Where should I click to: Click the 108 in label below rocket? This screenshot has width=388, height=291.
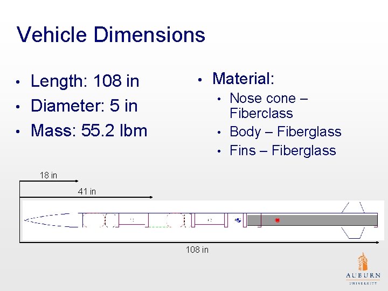[197, 250]
